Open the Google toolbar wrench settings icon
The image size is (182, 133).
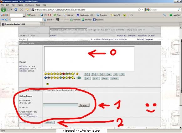click(x=164, y=15)
